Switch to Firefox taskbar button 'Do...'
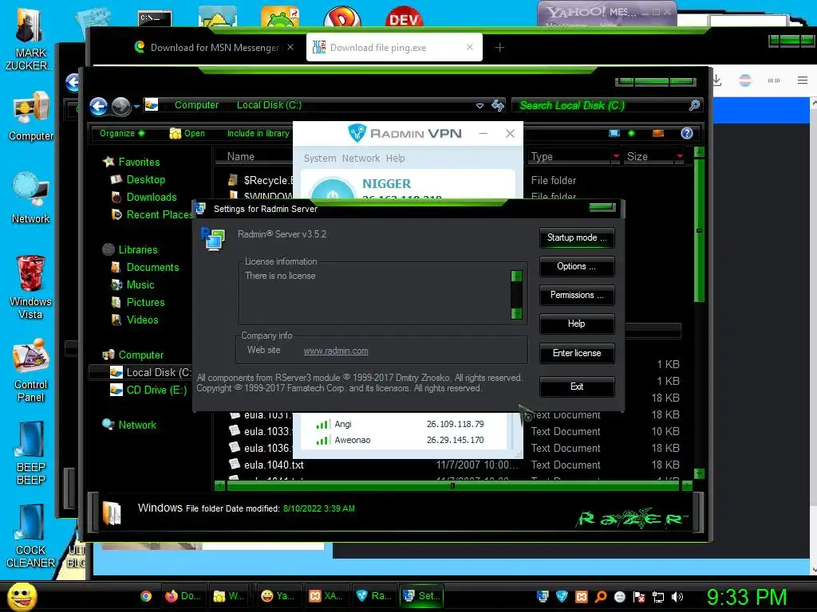Screen dimensions: 817x612 tap(183, 596)
